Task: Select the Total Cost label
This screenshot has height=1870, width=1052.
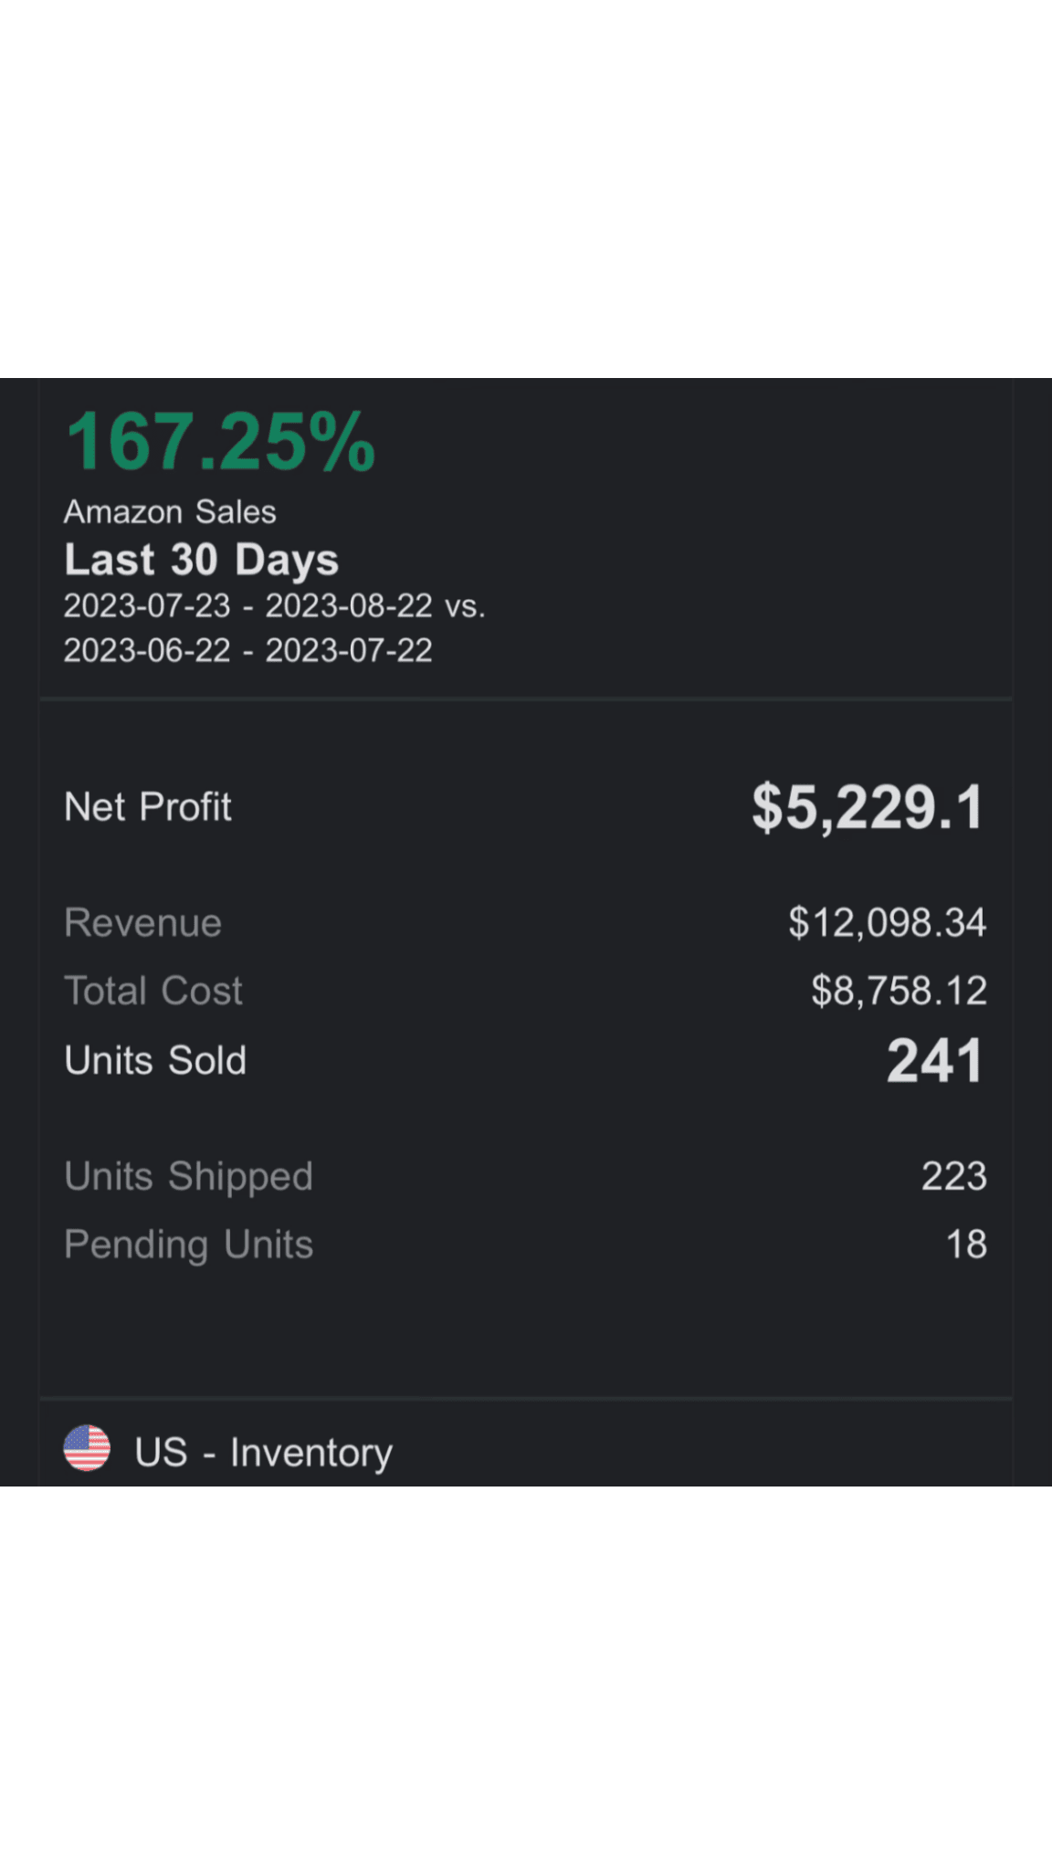Action: tap(153, 991)
